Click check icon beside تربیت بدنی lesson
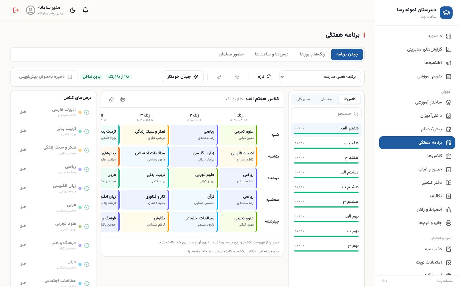 coord(87,131)
